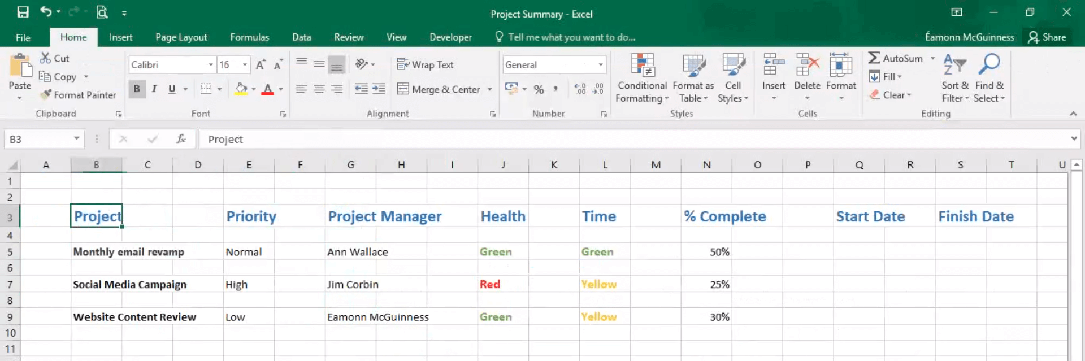Screen dimensions: 1085x361
Task: Click the Eamonn McGuinness account name
Action: tap(970, 37)
